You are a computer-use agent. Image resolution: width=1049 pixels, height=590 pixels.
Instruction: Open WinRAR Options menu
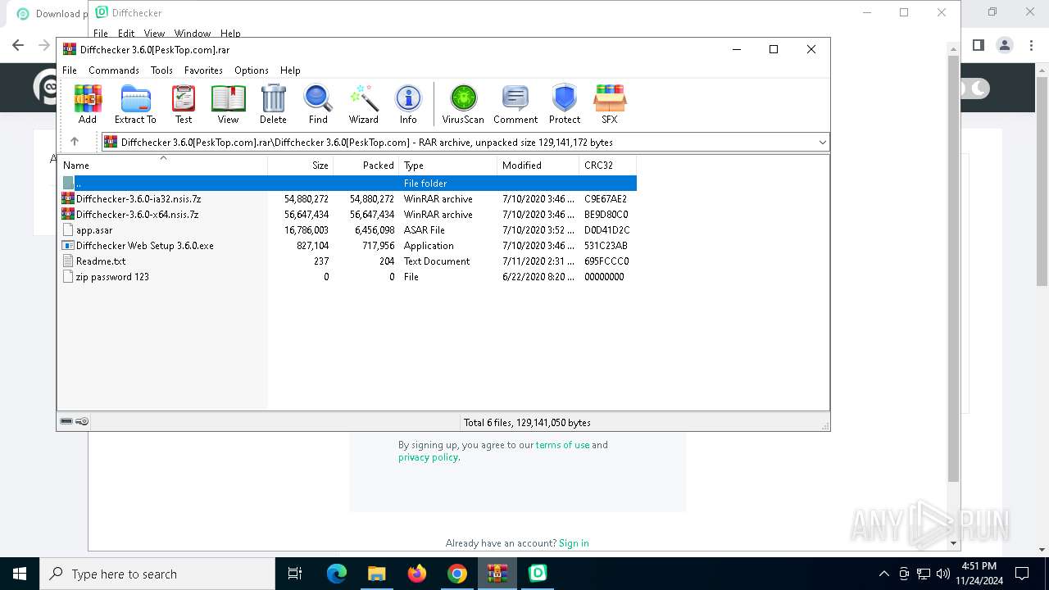pos(252,70)
